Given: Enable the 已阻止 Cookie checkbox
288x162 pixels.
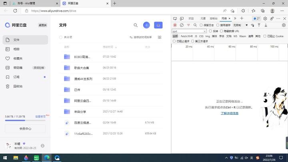Looking at the screenshot, I should (x=265, y=36).
